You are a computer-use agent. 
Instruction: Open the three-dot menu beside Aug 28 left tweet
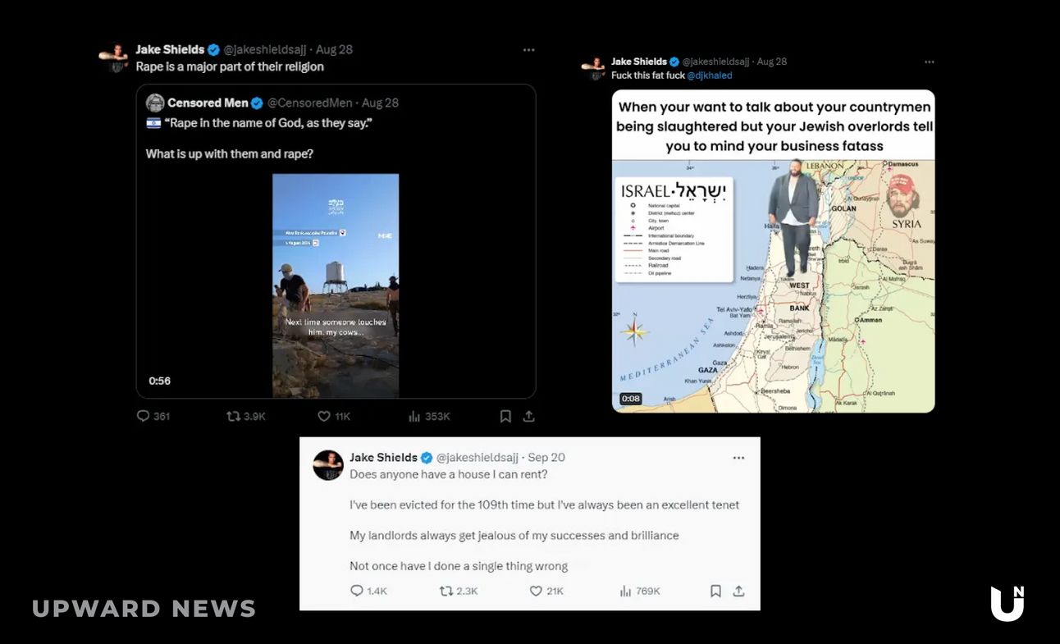pyautogui.click(x=529, y=50)
